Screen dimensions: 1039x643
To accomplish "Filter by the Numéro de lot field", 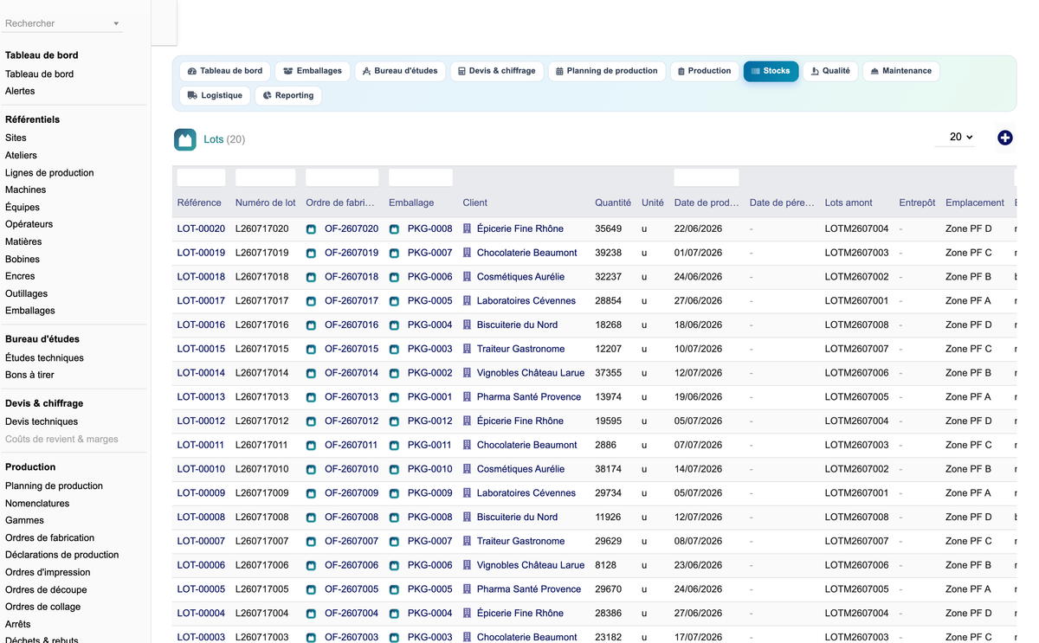I will tap(265, 177).
